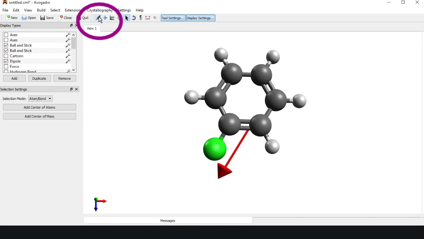Open the Crystallography menu
The height and width of the screenshot is (239, 424).
click(100, 10)
